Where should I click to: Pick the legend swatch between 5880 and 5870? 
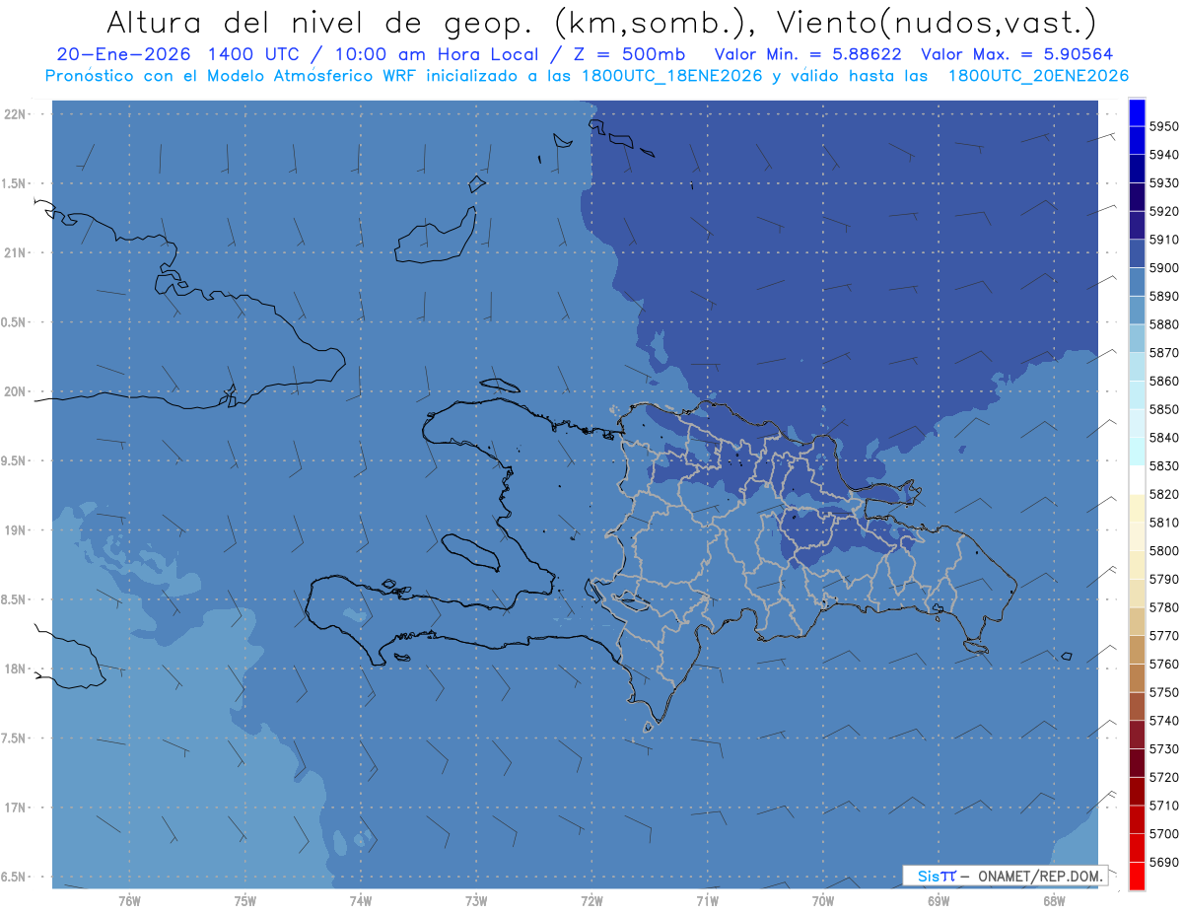[1137, 338]
